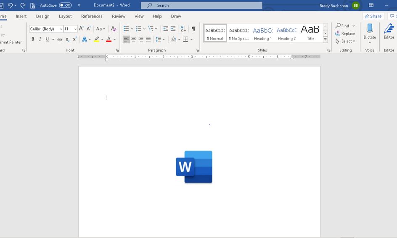The image size is (397, 238).
Task: Click the Borders icon
Action: (185, 39)
